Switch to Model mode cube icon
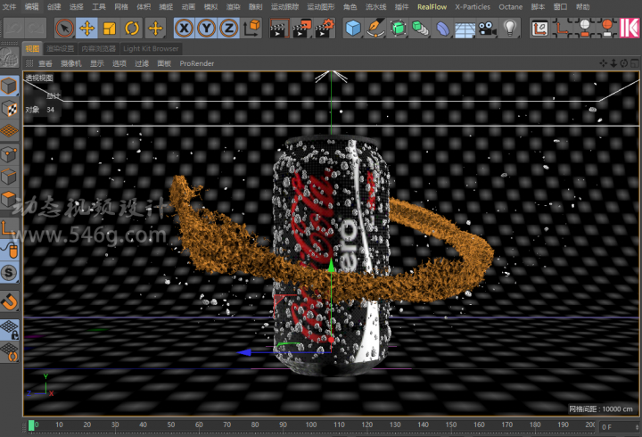 pos(9,86)
